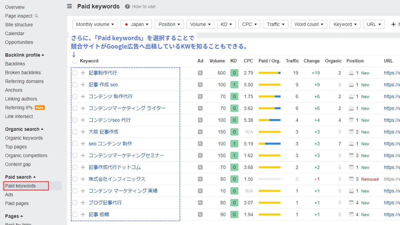The width and height of the screenshot is (400, 225).
Task: Tick the checkbox for 記事 作成 seo
Action: pos(75,85)
